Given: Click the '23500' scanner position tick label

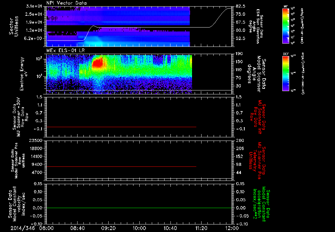Looking at the screenshot, I should [x=36, y=141].
